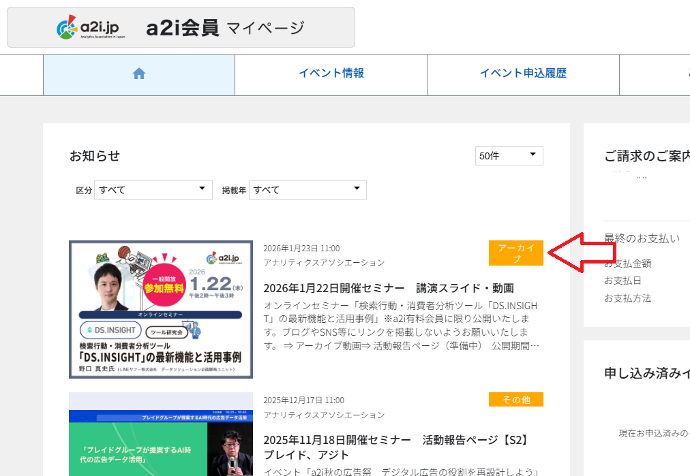
Task: Open the 掲載年 filter dropdown
Action: click(307, 189)
